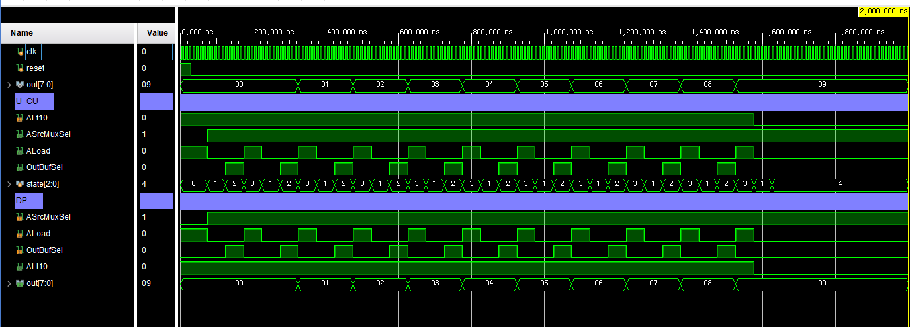The height and width of the screenshot is (327, 910).
Task: Click the clk signal icon
Action: [x=19, y=52]
